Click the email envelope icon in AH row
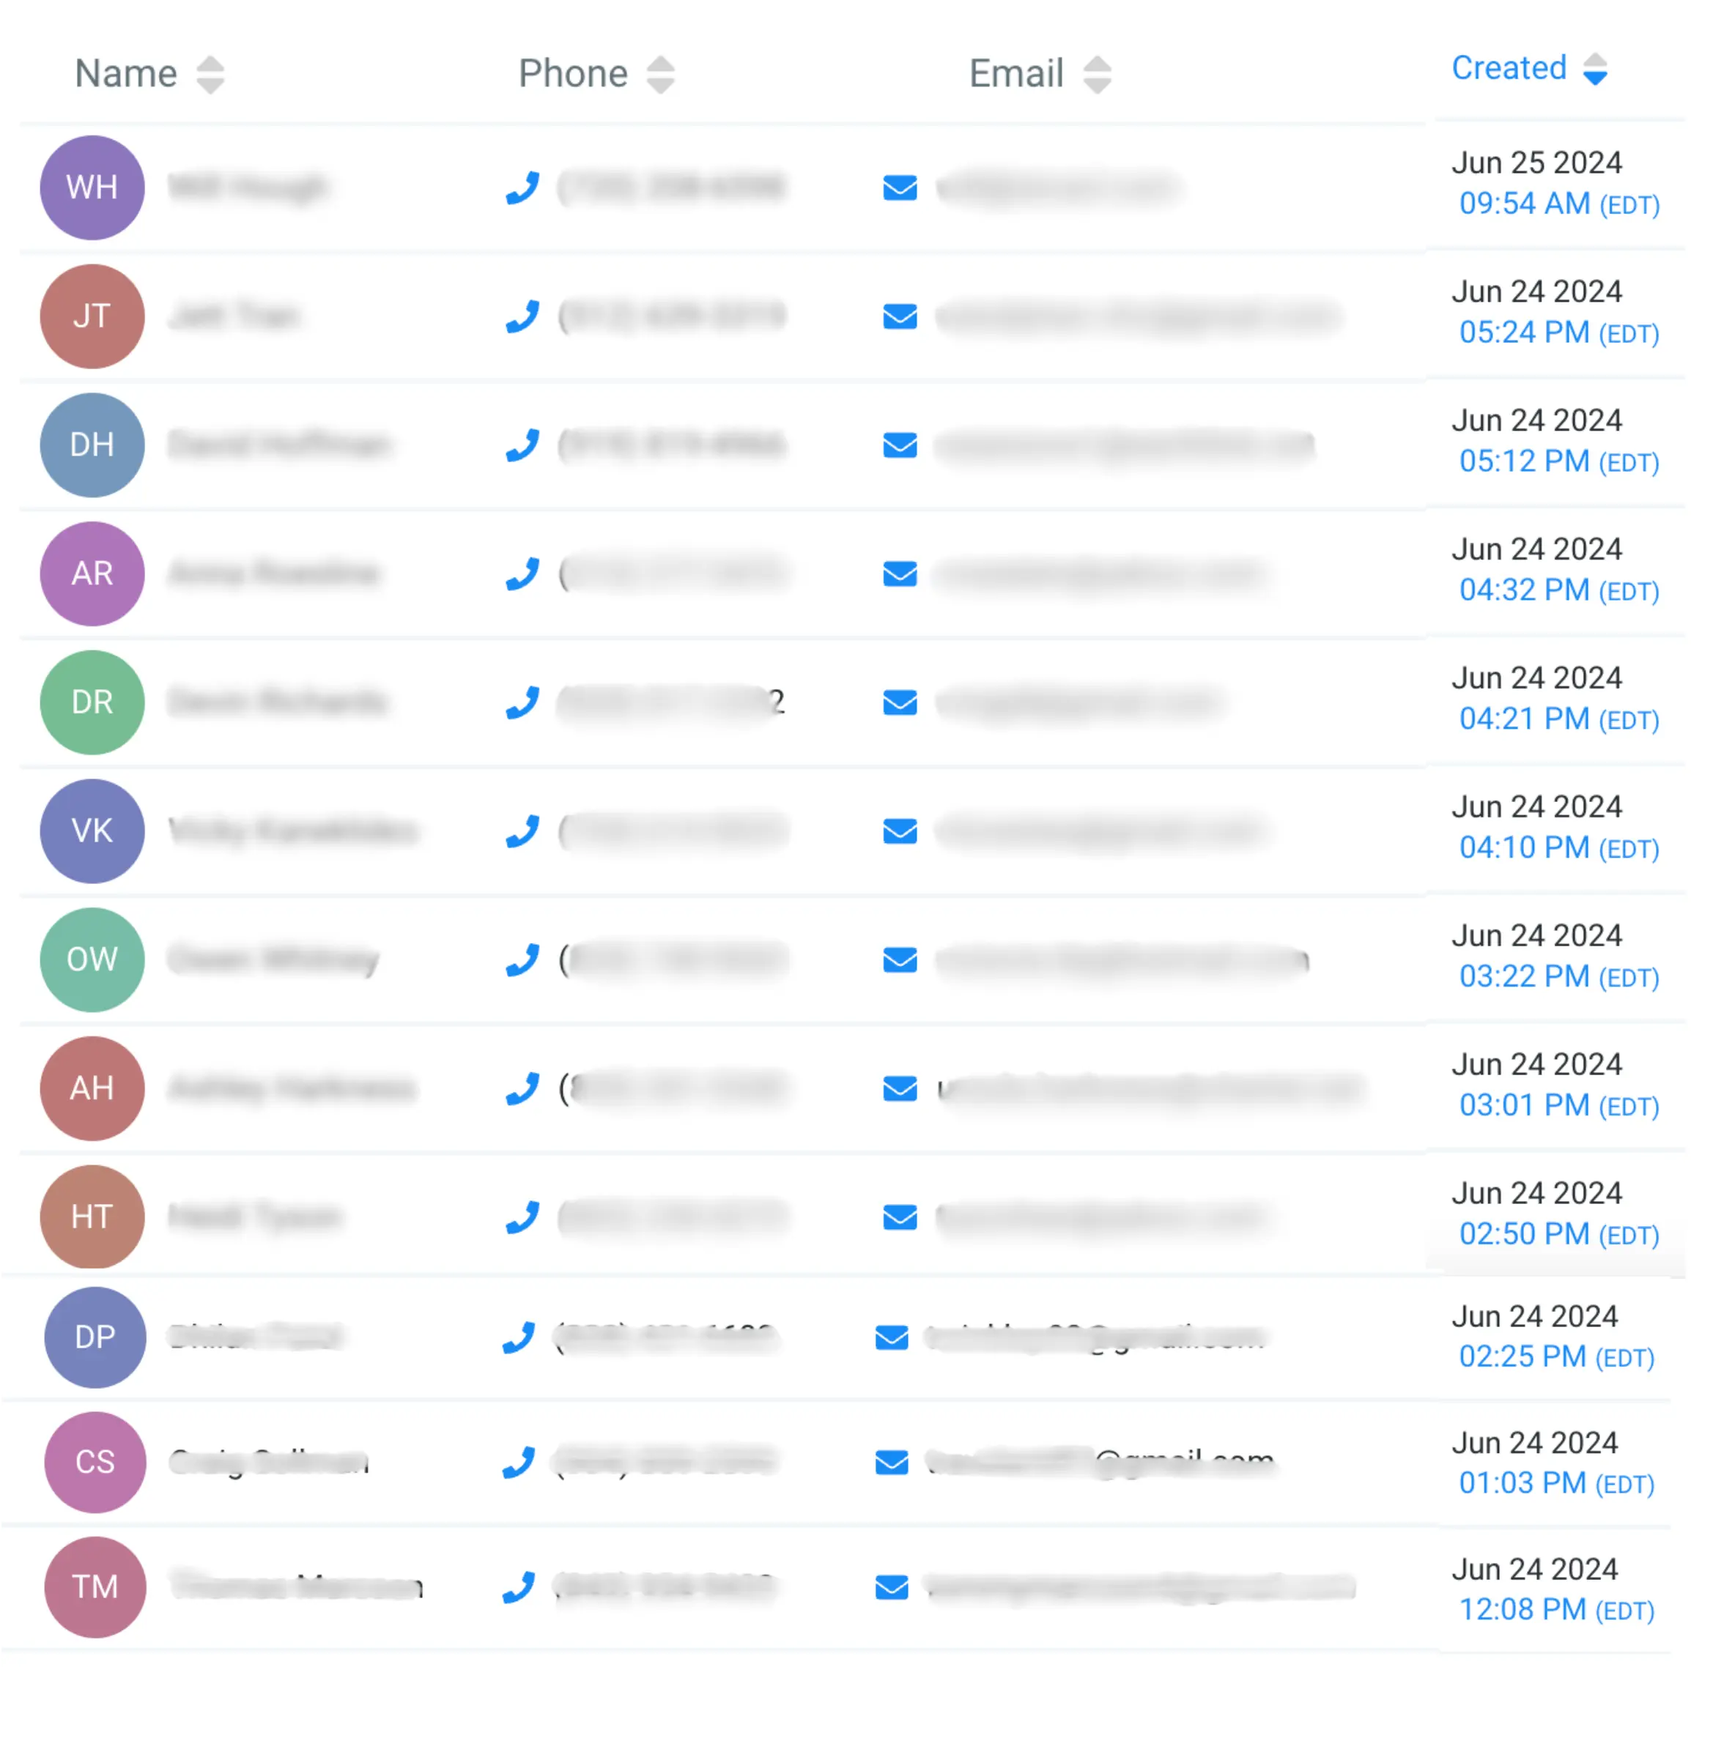The image size is (1713, 1749). 900,1088
